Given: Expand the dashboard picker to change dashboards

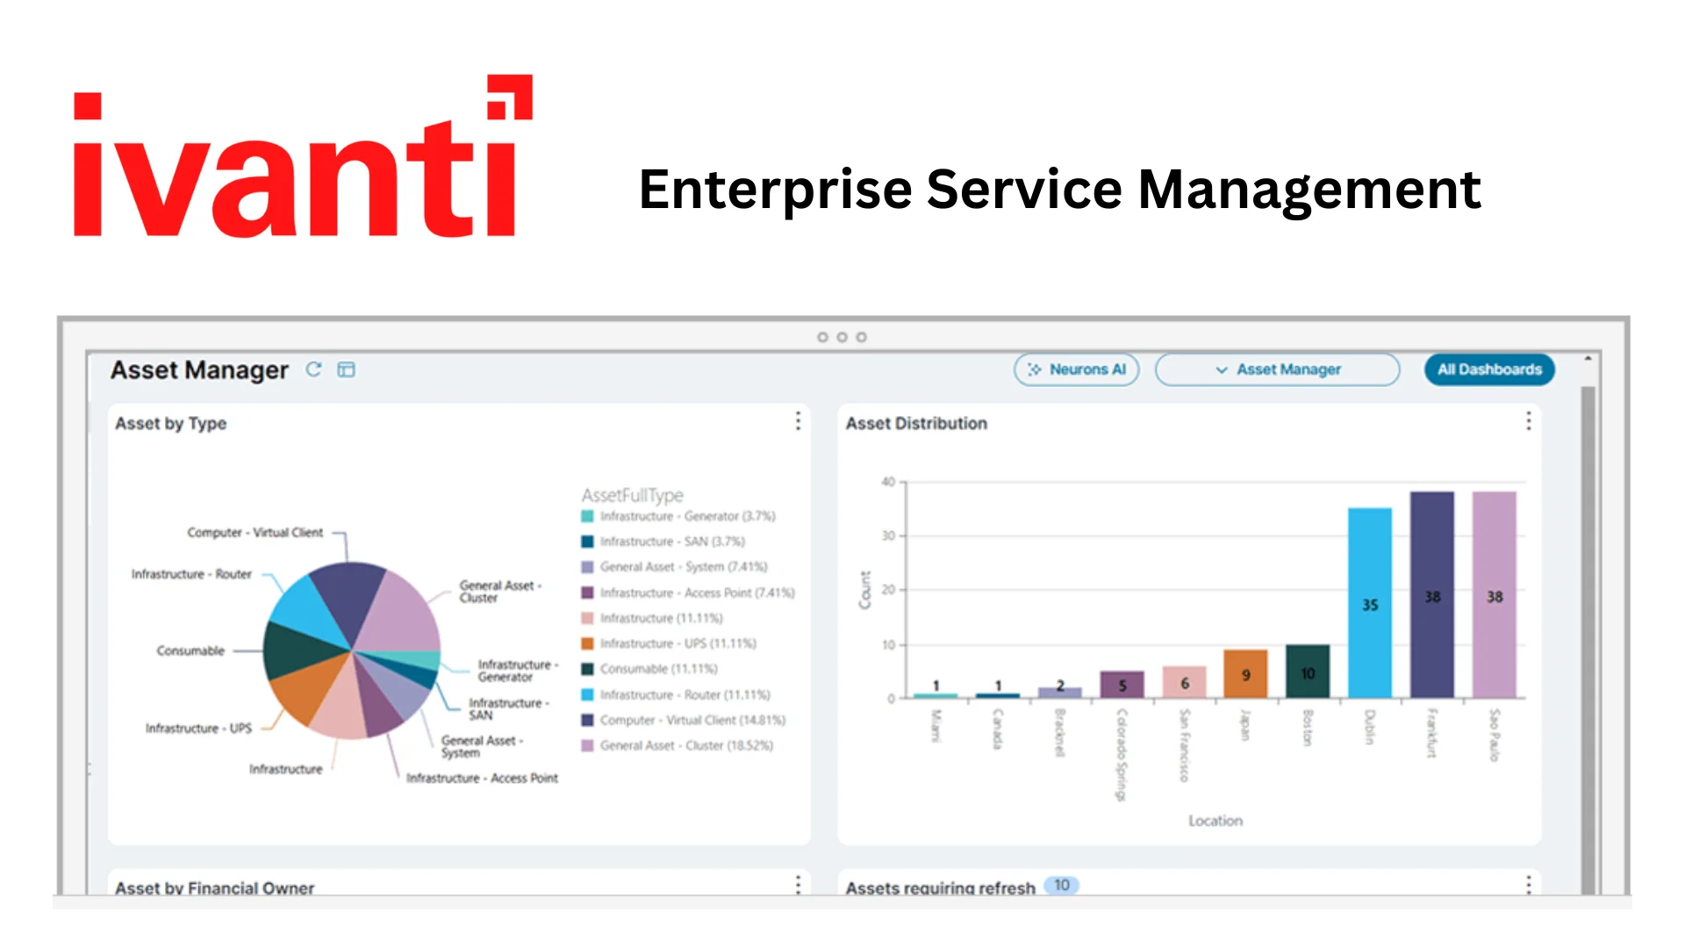Looking at the screenshot, I should [x=1277, y=370].
